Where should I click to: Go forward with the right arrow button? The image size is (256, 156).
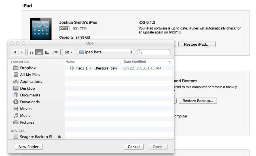22,52
